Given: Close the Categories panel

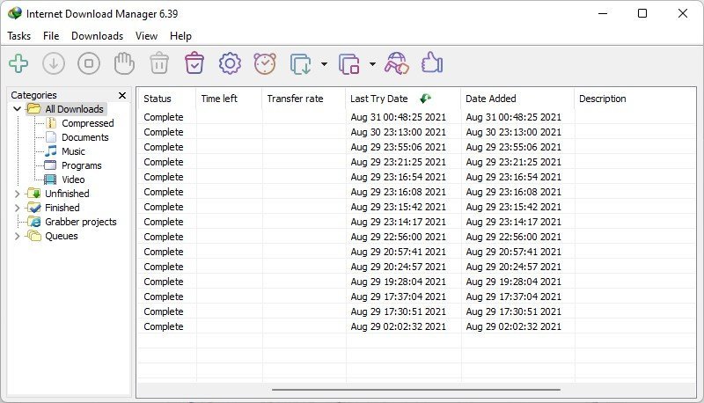Looking at the screenshot, I should (122, 95).
